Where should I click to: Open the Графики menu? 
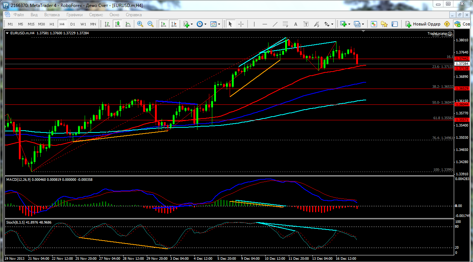(74, 15)
